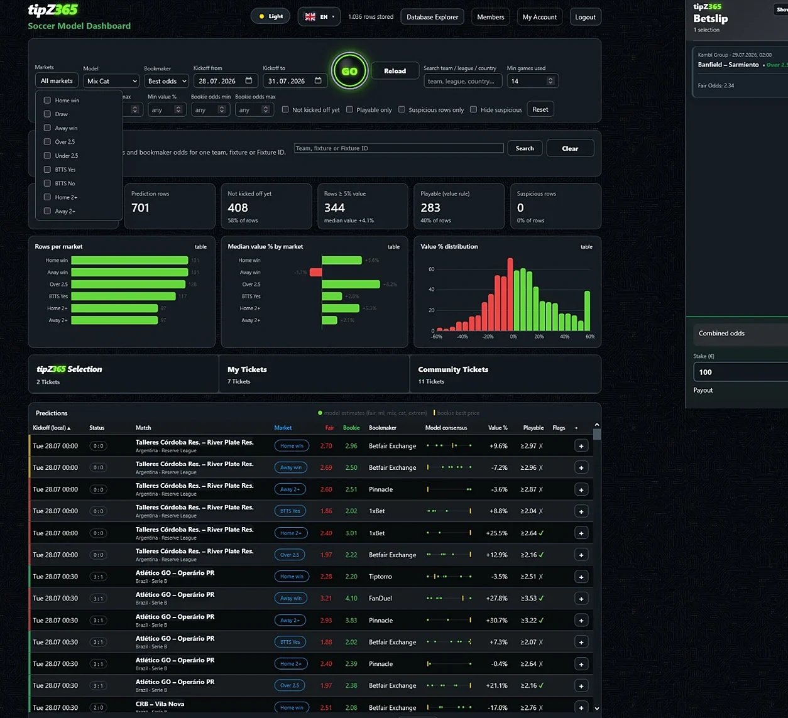Toggle the Light theme switch
Viewport: 788px width, 718px height.
(x=271, y=16)
